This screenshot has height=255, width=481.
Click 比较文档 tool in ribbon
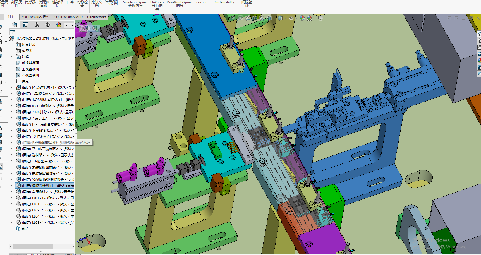[97, 4]
